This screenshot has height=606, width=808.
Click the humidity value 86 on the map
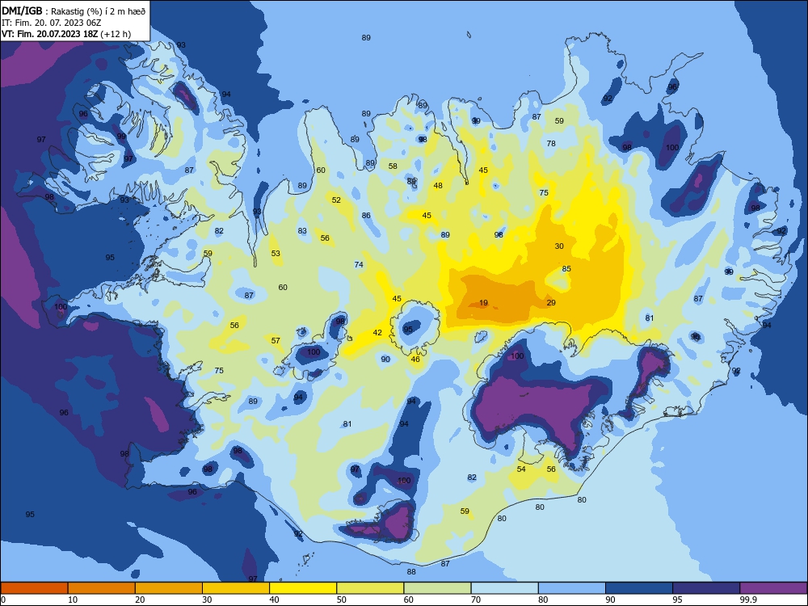tap(366, 216)
